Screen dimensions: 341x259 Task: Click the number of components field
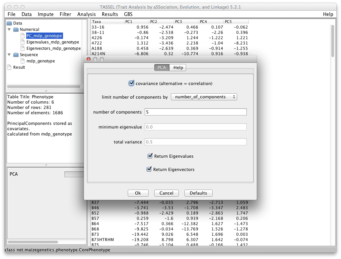(195, 112)
